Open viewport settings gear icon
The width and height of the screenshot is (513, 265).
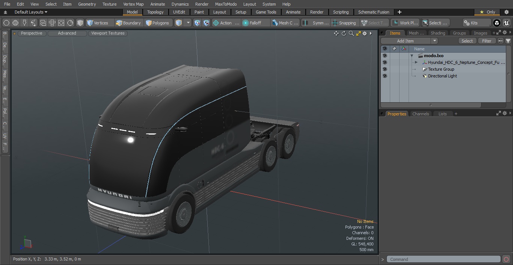click(365, 33)
